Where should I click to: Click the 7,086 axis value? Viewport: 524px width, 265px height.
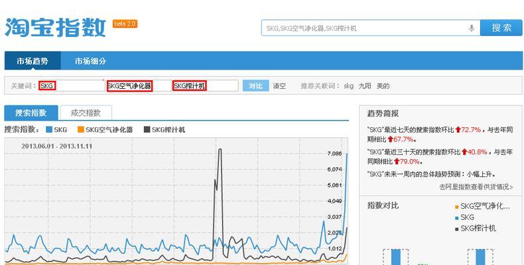click(334, 154)
